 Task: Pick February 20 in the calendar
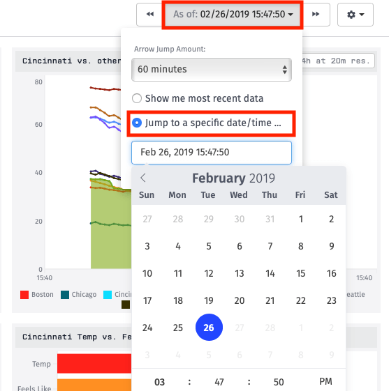tap(240, 300)
